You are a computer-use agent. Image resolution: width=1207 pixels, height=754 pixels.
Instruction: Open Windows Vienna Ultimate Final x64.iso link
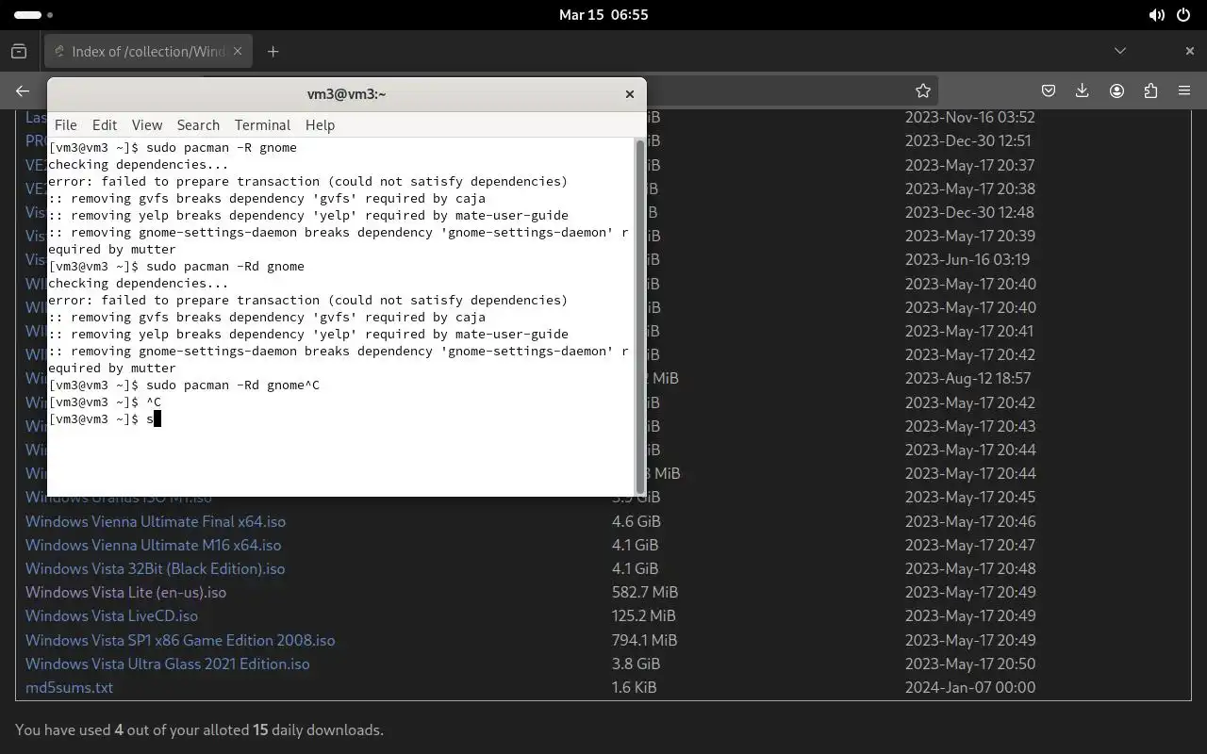(156, 521)
